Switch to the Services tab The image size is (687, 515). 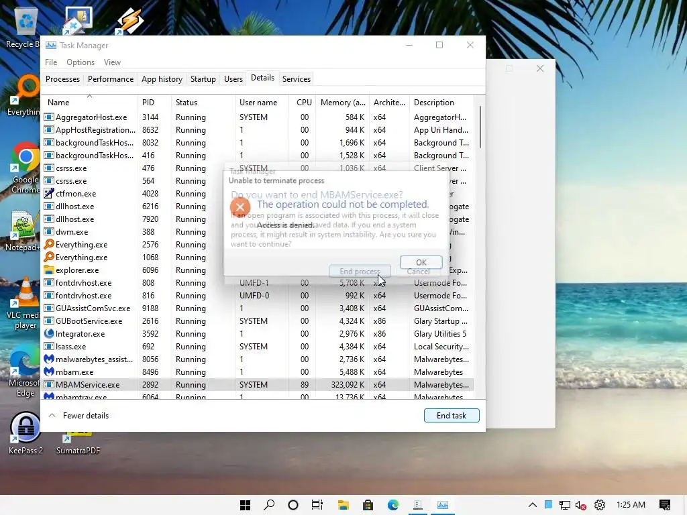pos(296,79)
